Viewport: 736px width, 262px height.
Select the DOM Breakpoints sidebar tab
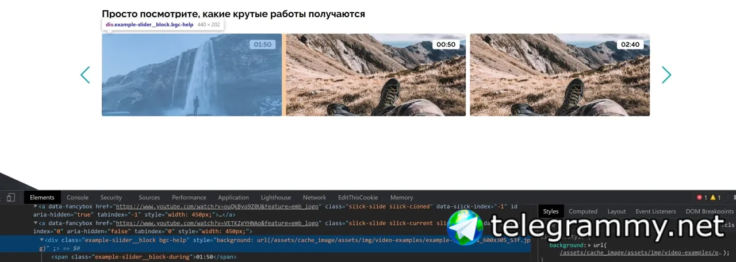tap(710, 211)
